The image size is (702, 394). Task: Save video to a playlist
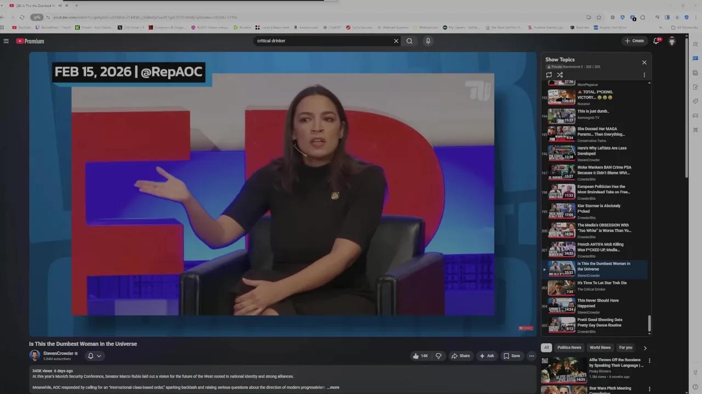[x=512, y=356]
